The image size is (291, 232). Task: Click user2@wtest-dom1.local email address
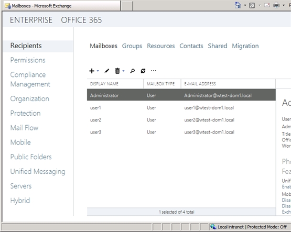[x=209, y=120]
